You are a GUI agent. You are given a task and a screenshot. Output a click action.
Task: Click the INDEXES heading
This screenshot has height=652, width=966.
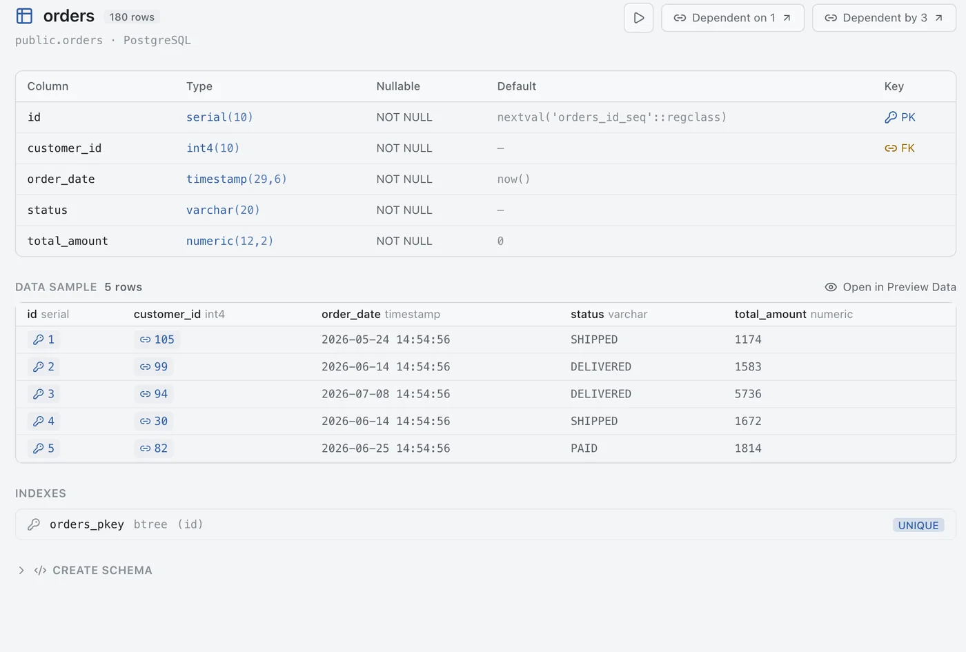[x=41, y=493]
